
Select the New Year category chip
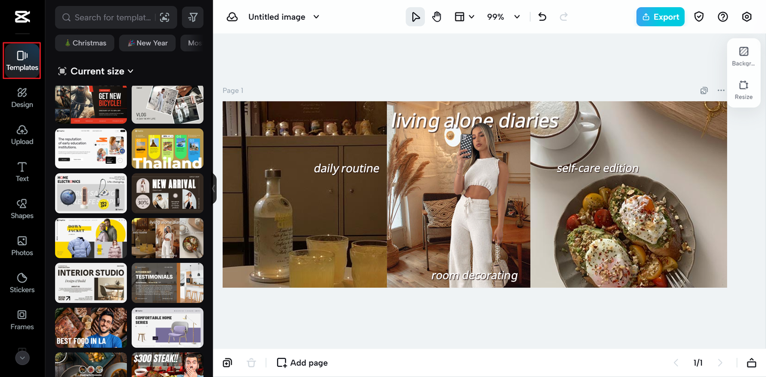tap(147, 43)
